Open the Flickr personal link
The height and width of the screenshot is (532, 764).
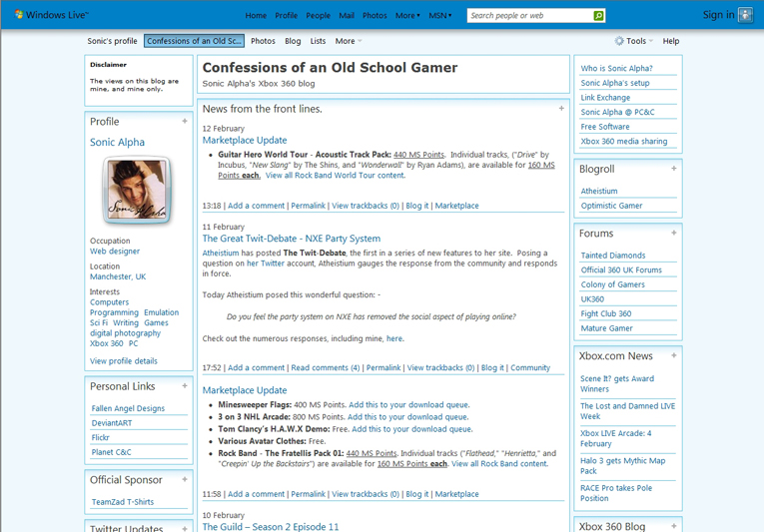tap(101, 437)
